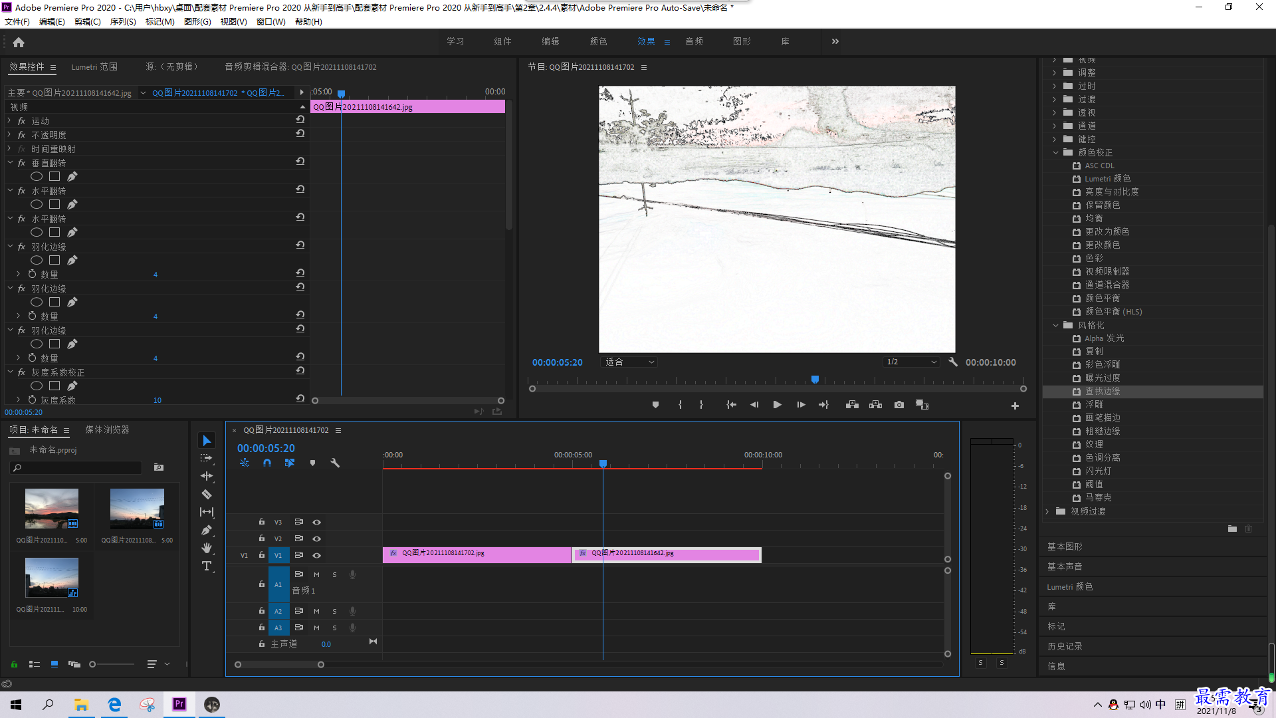Click the program monitor wrench settings icon
The width and height of the screenshot is (1276, 718).
click(x=953, y=362)
